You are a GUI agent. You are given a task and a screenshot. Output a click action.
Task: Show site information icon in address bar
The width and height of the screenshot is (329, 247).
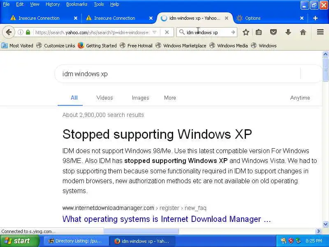(20, 32)
